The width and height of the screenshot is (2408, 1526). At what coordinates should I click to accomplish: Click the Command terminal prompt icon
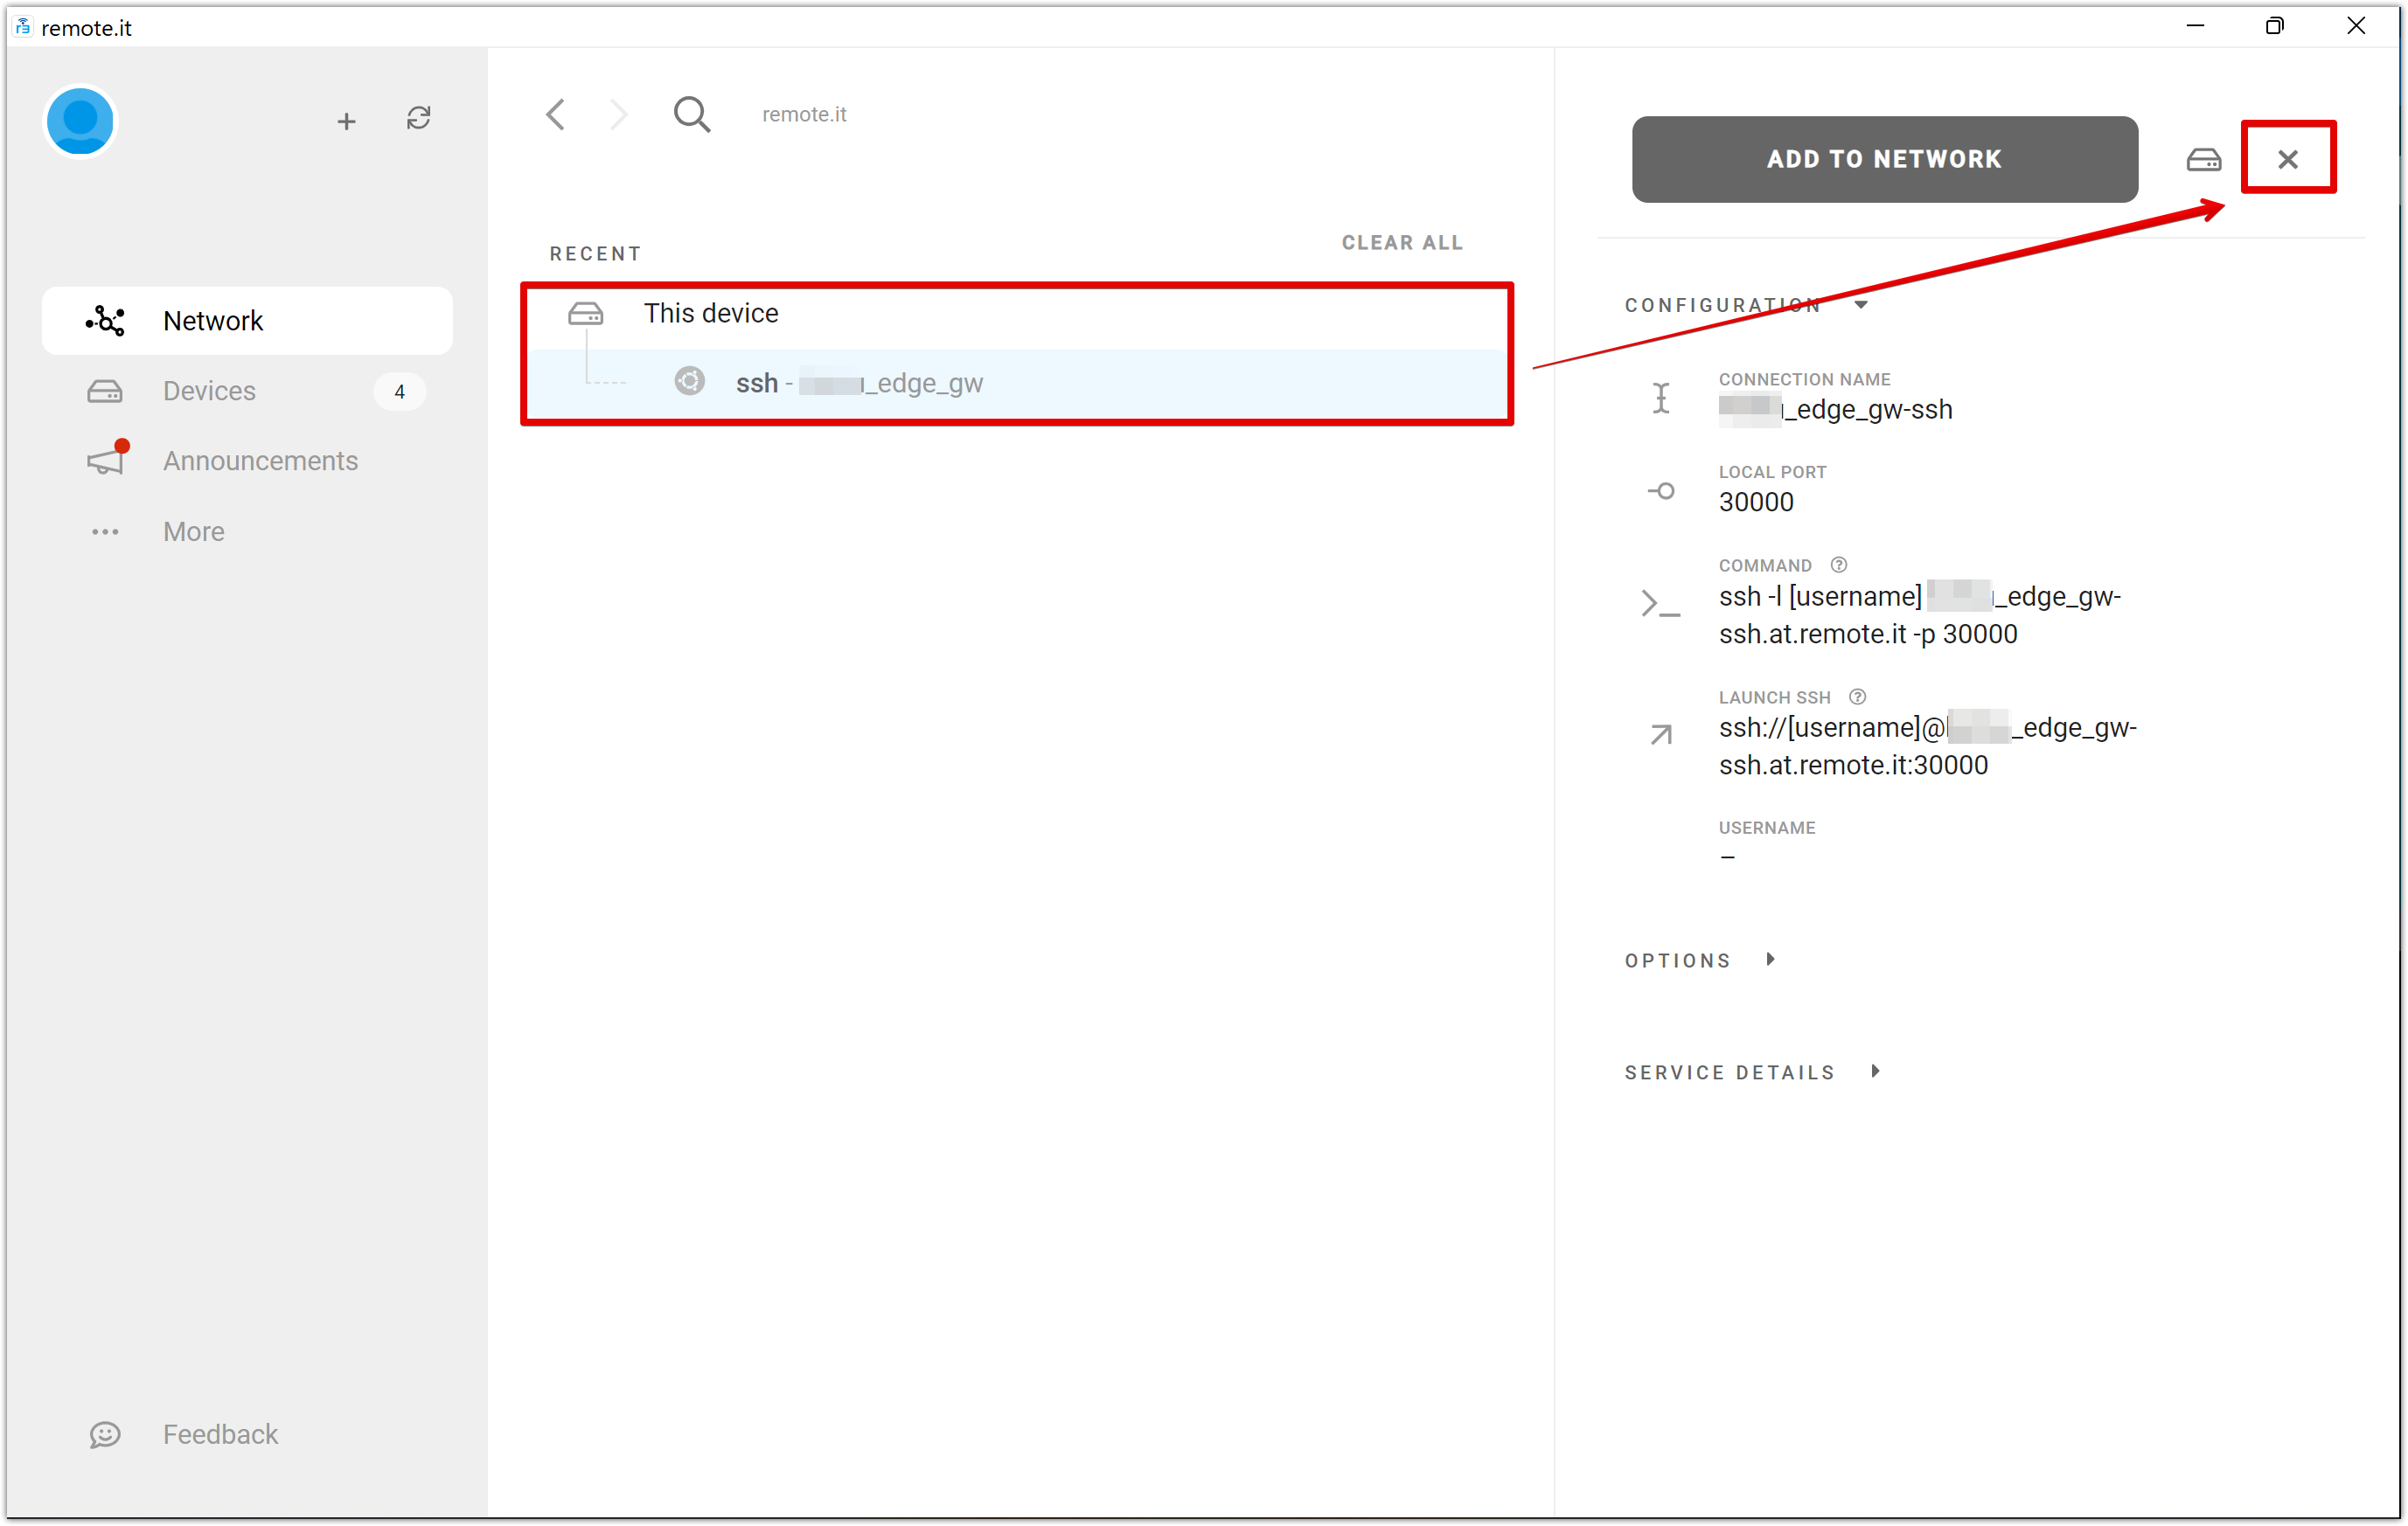pos(1661,604)
